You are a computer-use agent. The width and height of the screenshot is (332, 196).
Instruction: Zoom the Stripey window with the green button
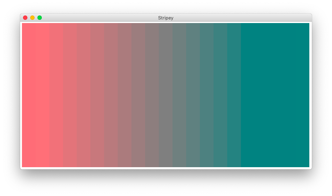tap(40, 18)
